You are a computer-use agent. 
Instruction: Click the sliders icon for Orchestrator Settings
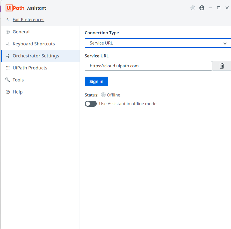coord(8,56)
